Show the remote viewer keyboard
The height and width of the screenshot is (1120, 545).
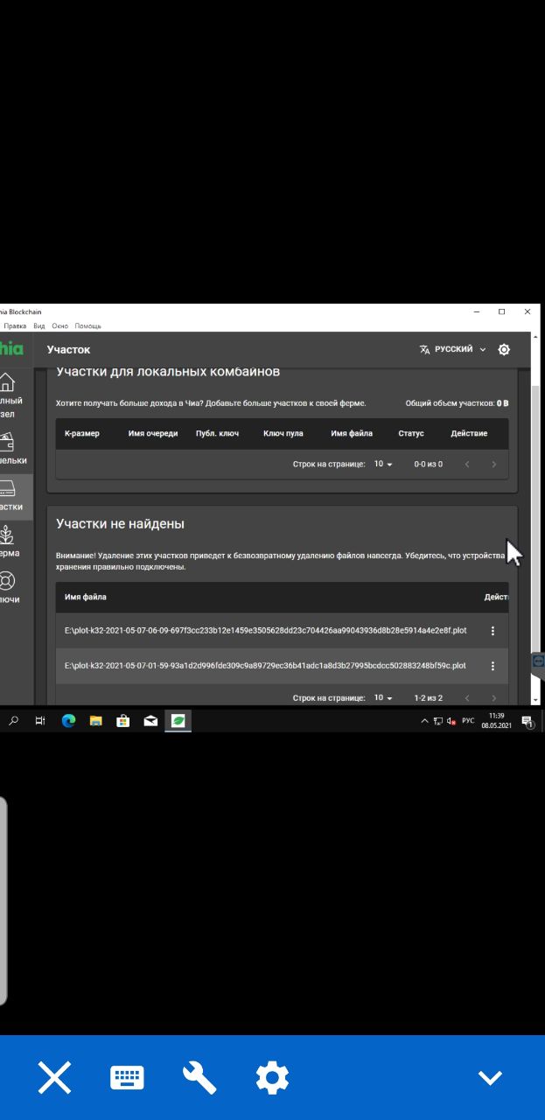pos(127,1077)
